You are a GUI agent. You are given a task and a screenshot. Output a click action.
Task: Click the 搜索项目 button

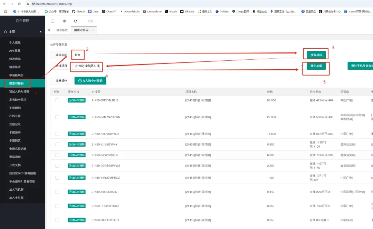316,55
